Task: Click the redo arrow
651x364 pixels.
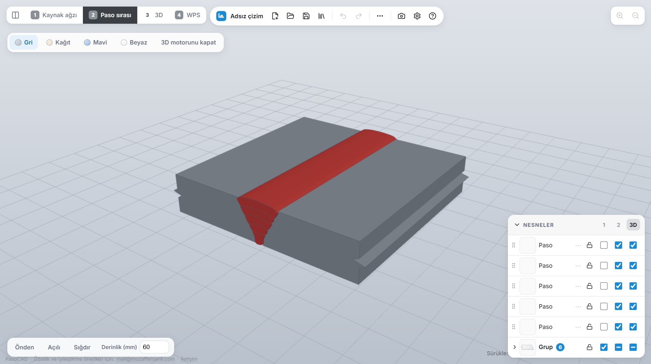Action: click(x=359, y=16)
